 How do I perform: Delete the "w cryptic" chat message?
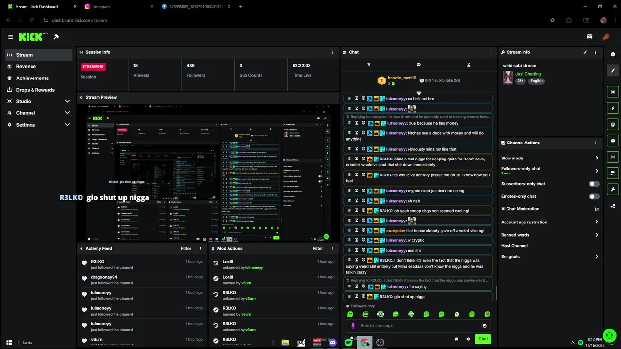[349, 240]
